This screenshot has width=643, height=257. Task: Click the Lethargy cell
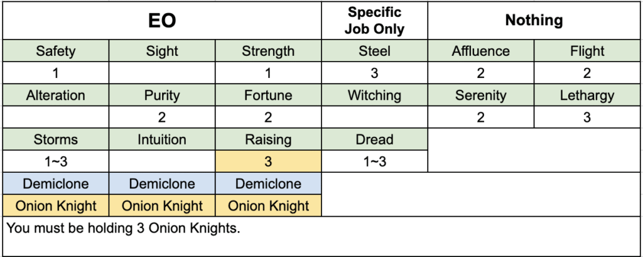coord(587,96)
